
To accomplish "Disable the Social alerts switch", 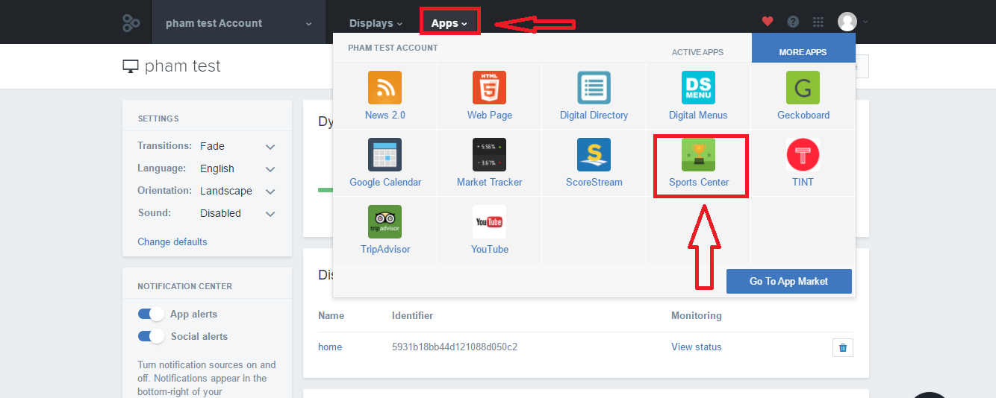I will click(x=151, y=337).
